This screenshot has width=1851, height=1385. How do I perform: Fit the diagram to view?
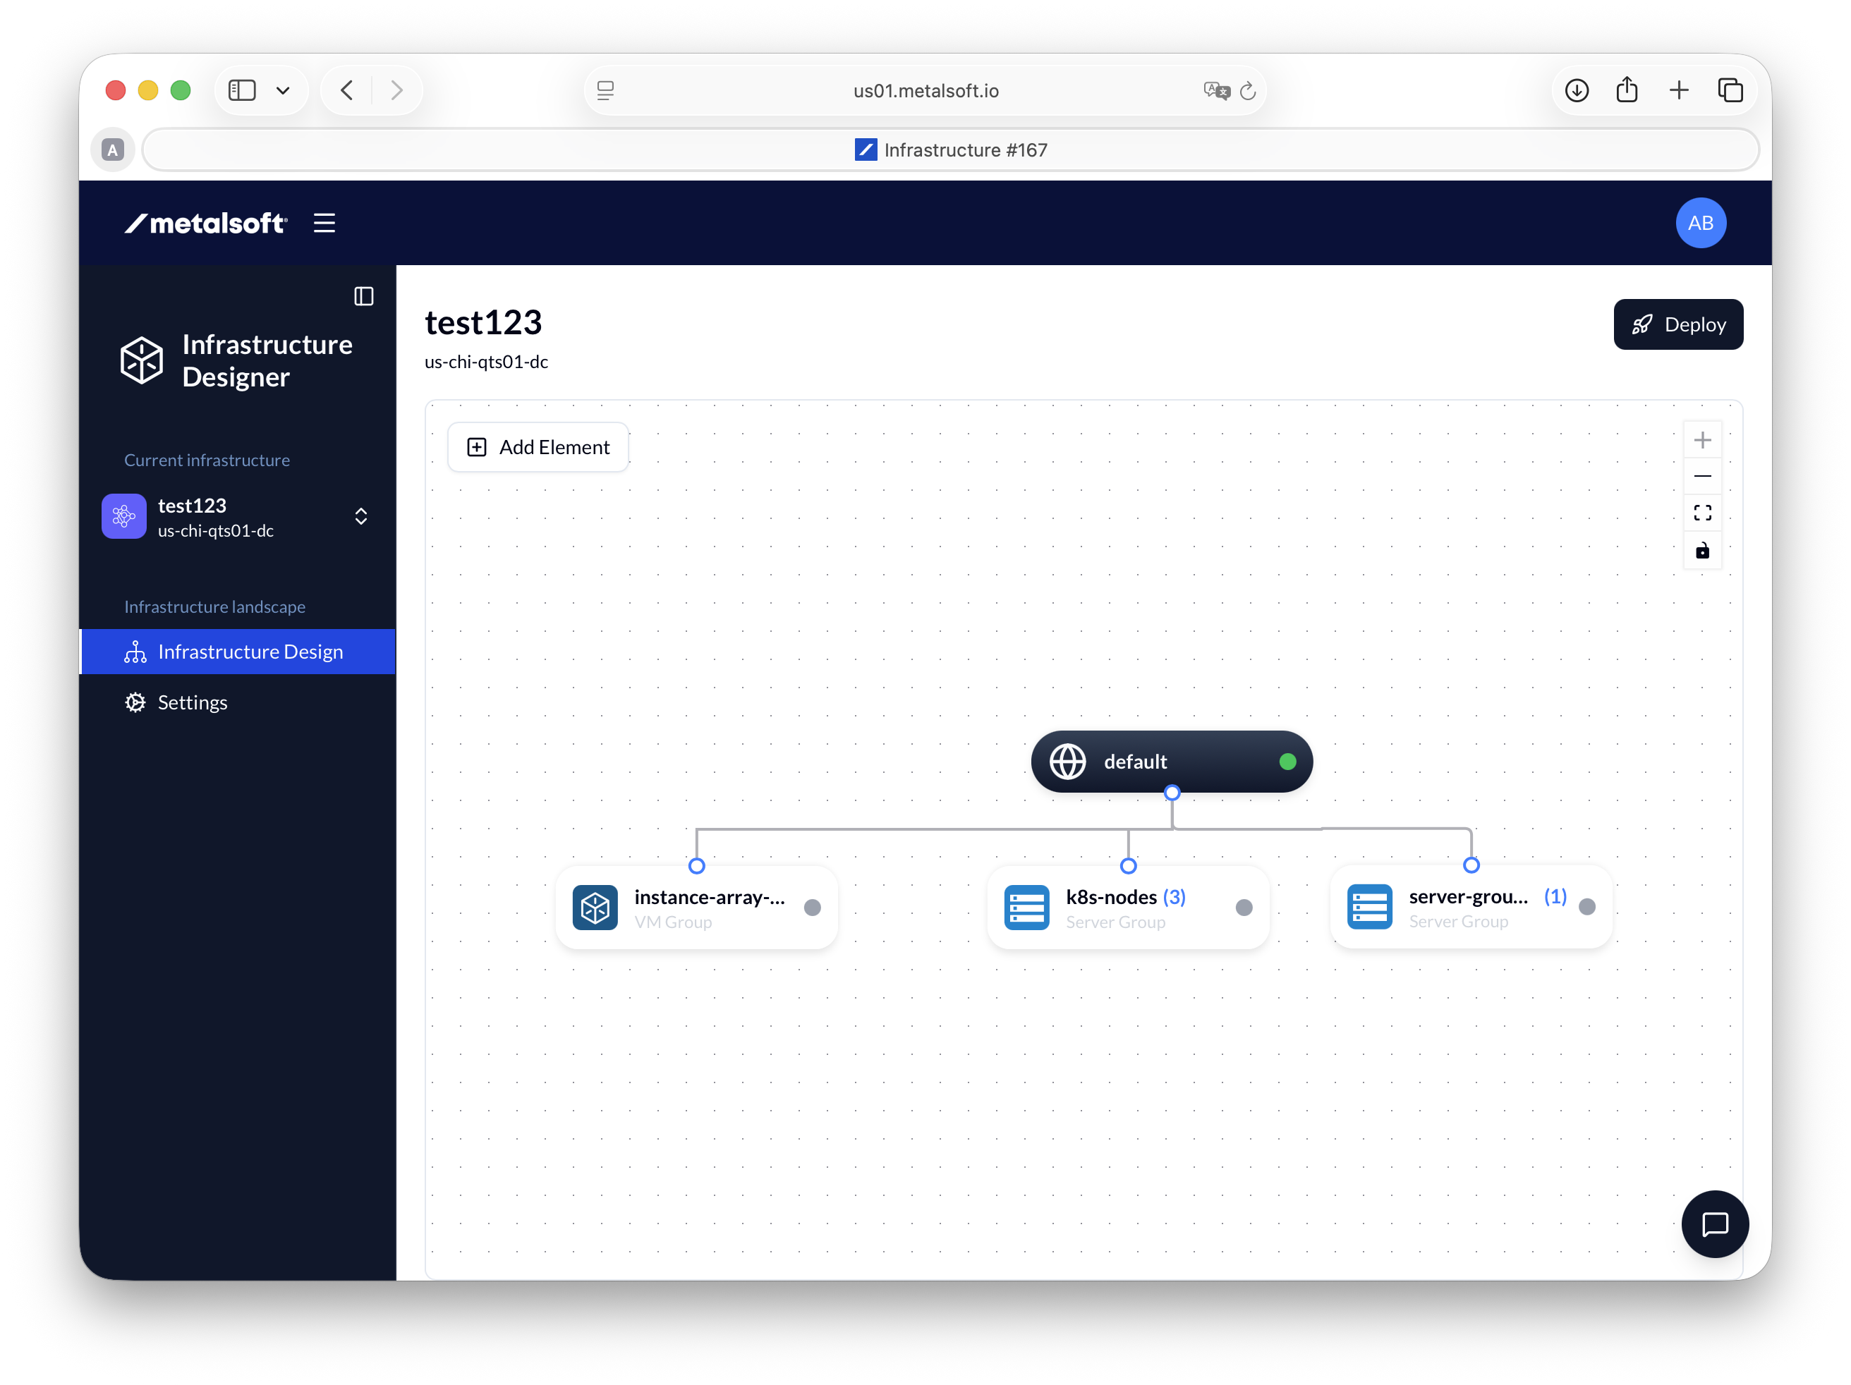coord(1702,513)
